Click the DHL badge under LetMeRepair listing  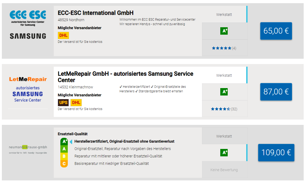click(76, 102)
